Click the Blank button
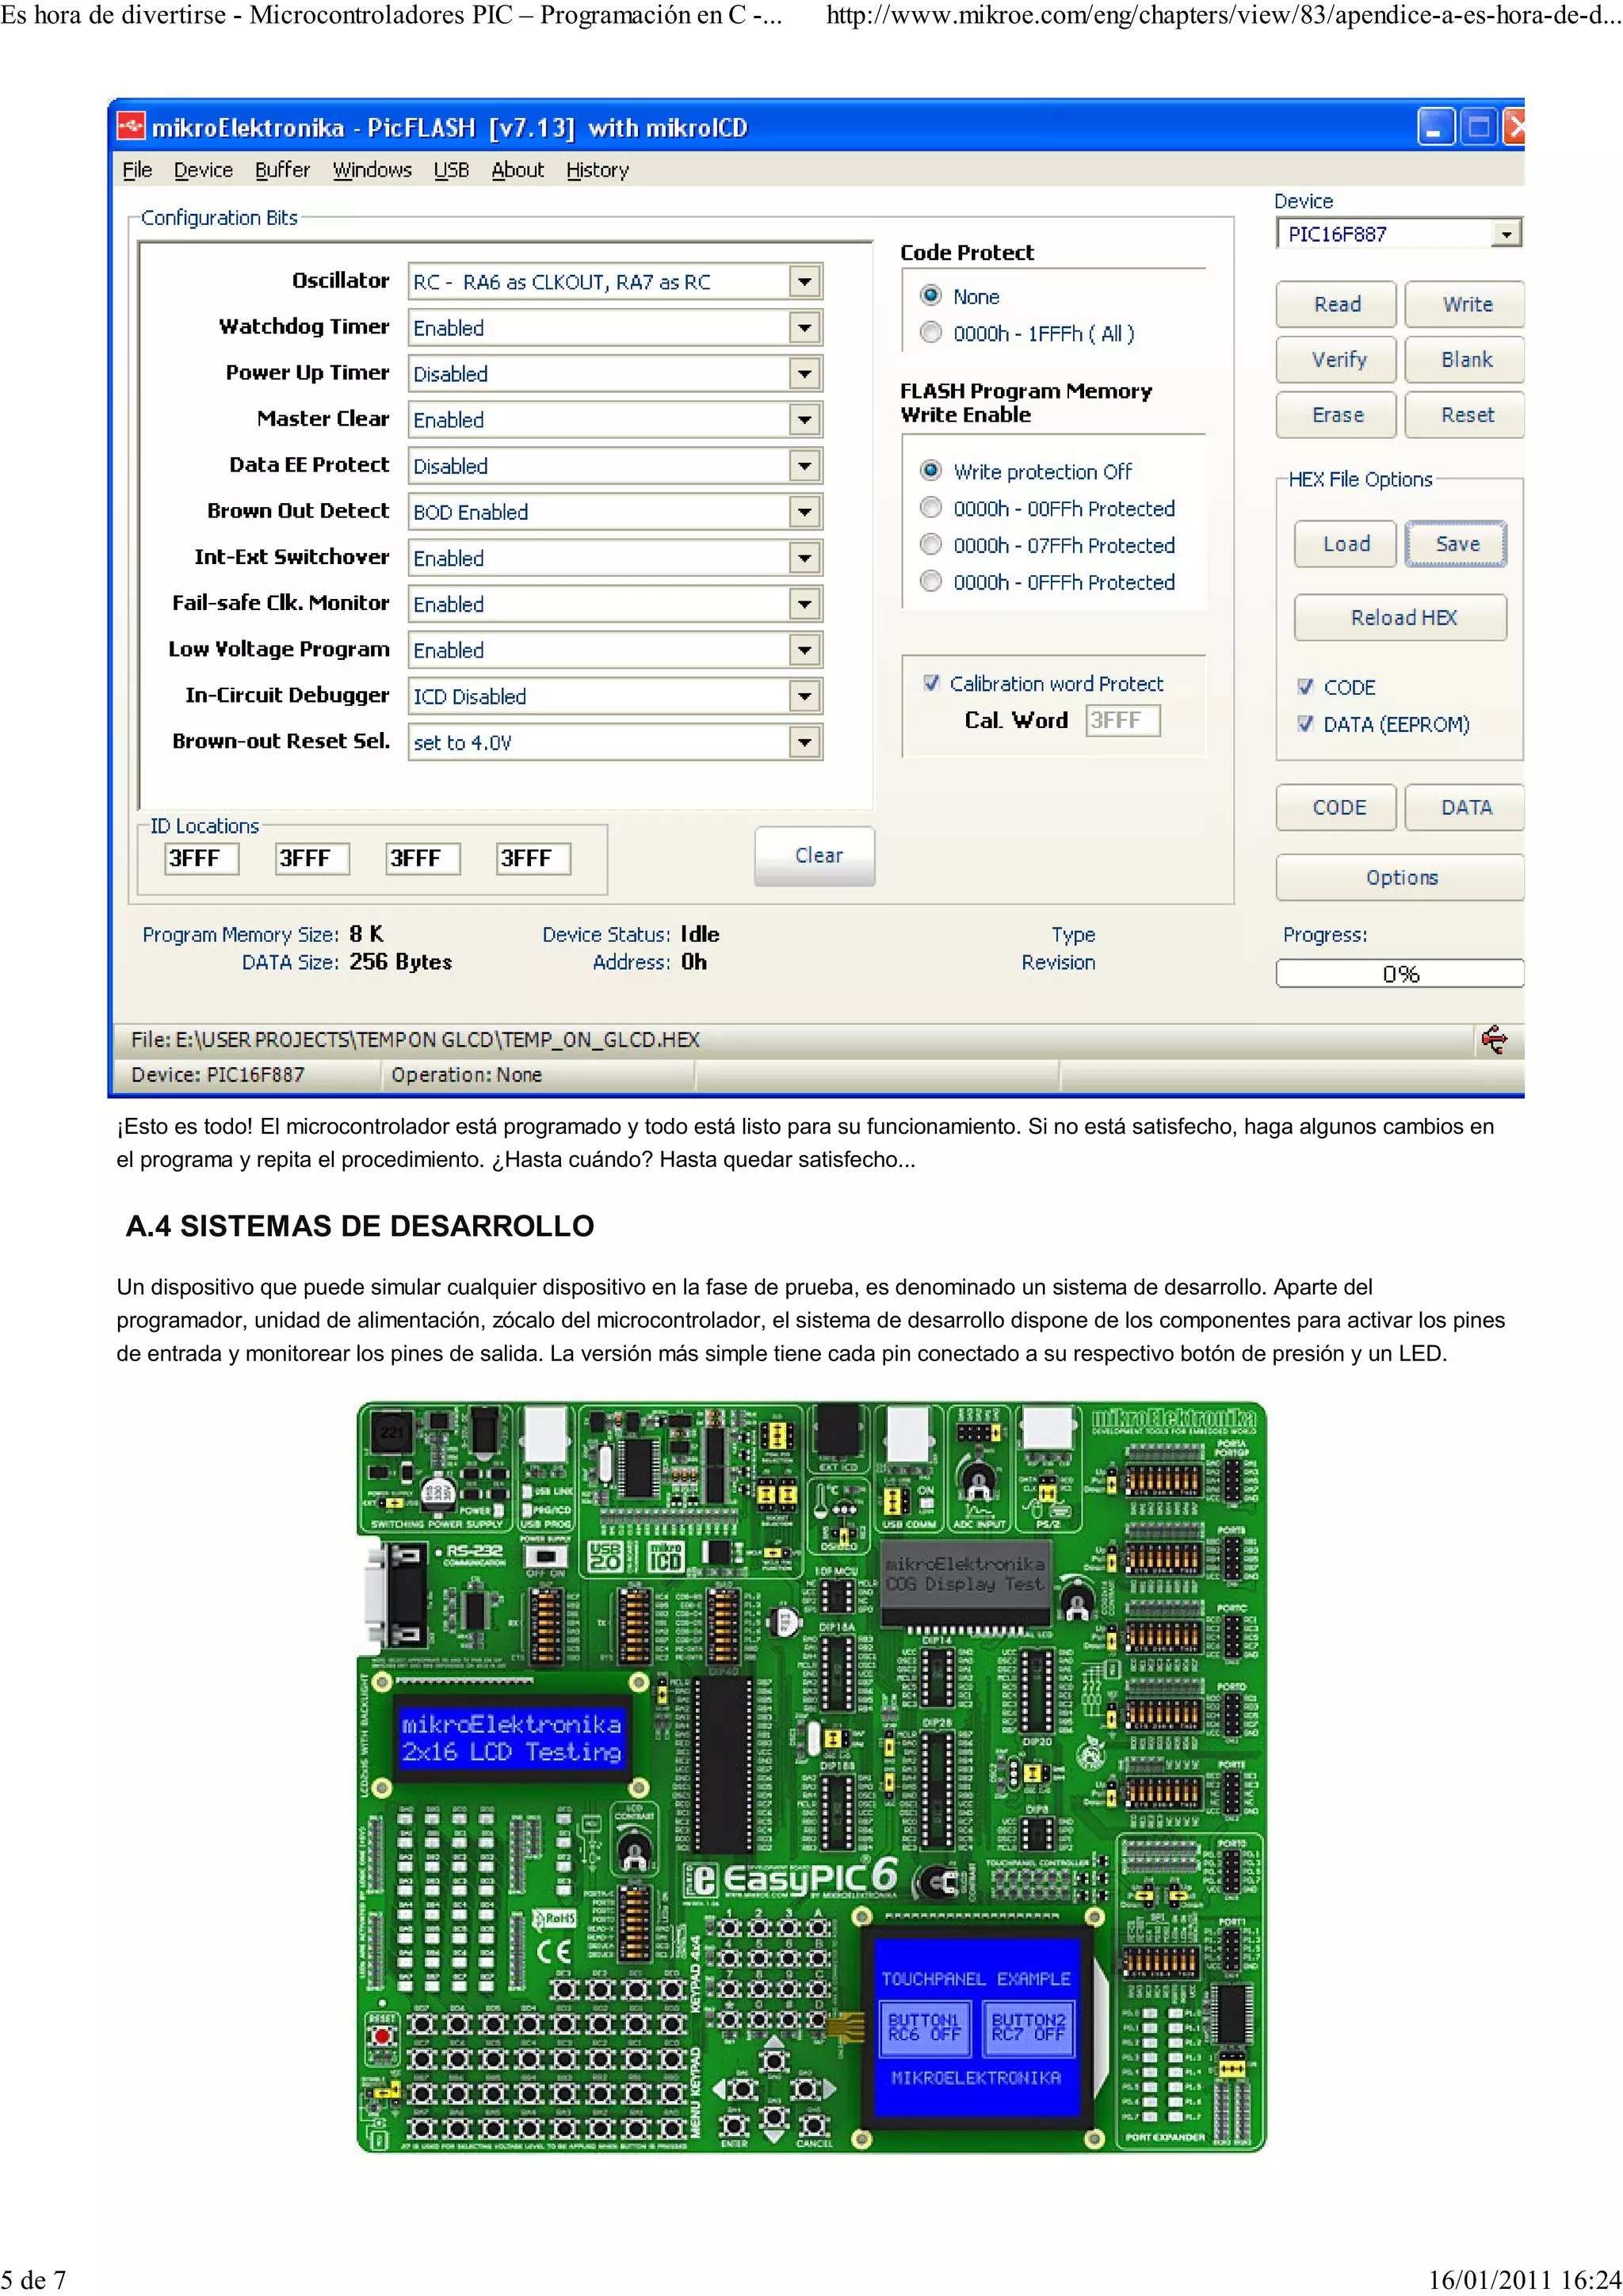1623x2296 pixels. [x=1466, y=359]
